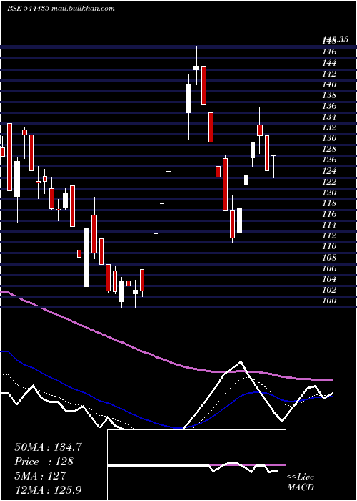Click the 138 price axis label
This screenshot has width=357, height=501.
pos(330,95)
